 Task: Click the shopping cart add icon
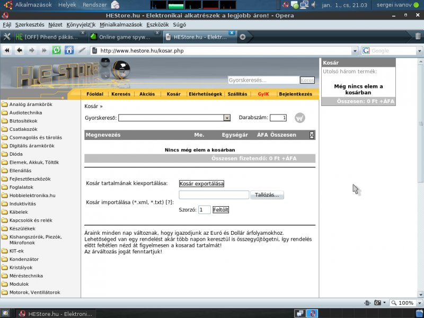[x=299, y=118]
